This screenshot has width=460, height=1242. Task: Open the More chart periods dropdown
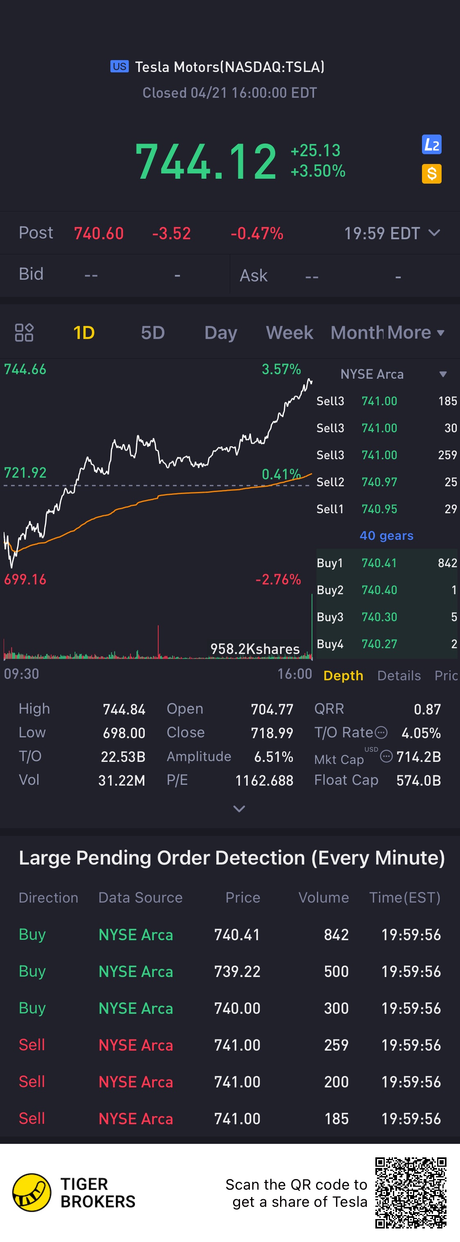[x=415, y=332]
